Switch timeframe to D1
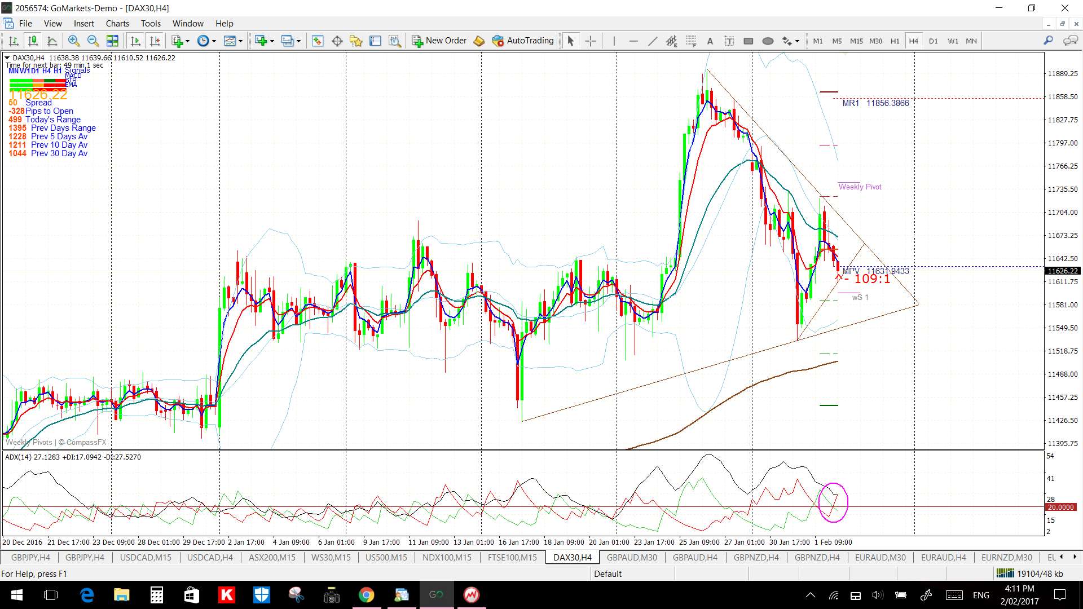1083x609 pixels. tap(933, 41)
